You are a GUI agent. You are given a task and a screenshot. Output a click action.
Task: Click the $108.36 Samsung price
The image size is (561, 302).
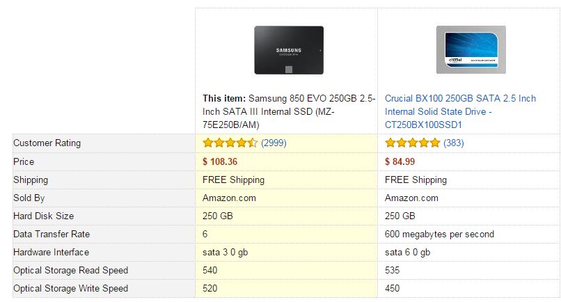pyautogui.click(x=220, y=161)
